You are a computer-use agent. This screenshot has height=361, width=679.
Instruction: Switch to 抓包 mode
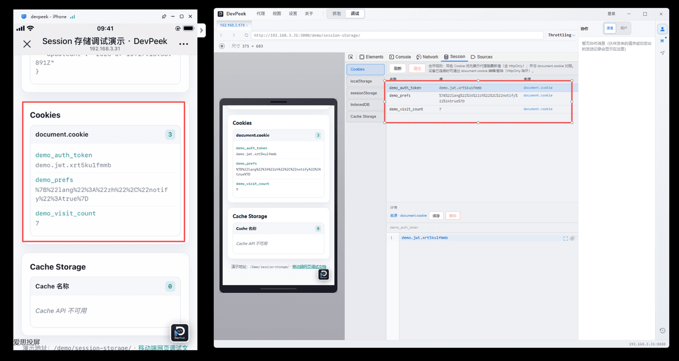(337, 14)
